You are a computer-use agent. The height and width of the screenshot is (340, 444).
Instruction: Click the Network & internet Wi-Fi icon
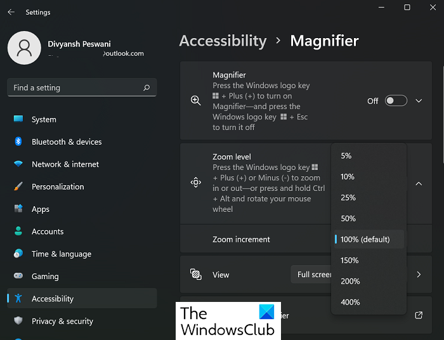(x=18, y=164)
